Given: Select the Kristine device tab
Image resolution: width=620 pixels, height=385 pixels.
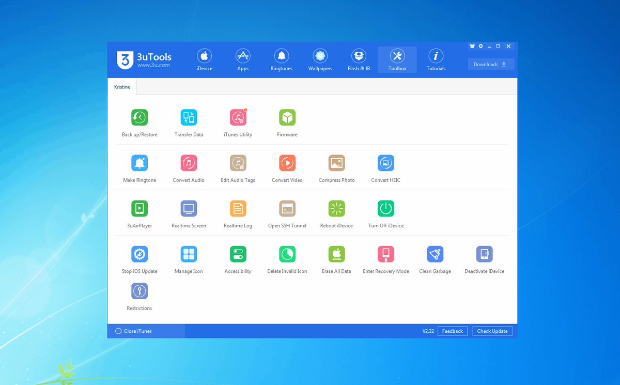Looking at the screenshot, I should pyautogui.click(x=122, y=87).
